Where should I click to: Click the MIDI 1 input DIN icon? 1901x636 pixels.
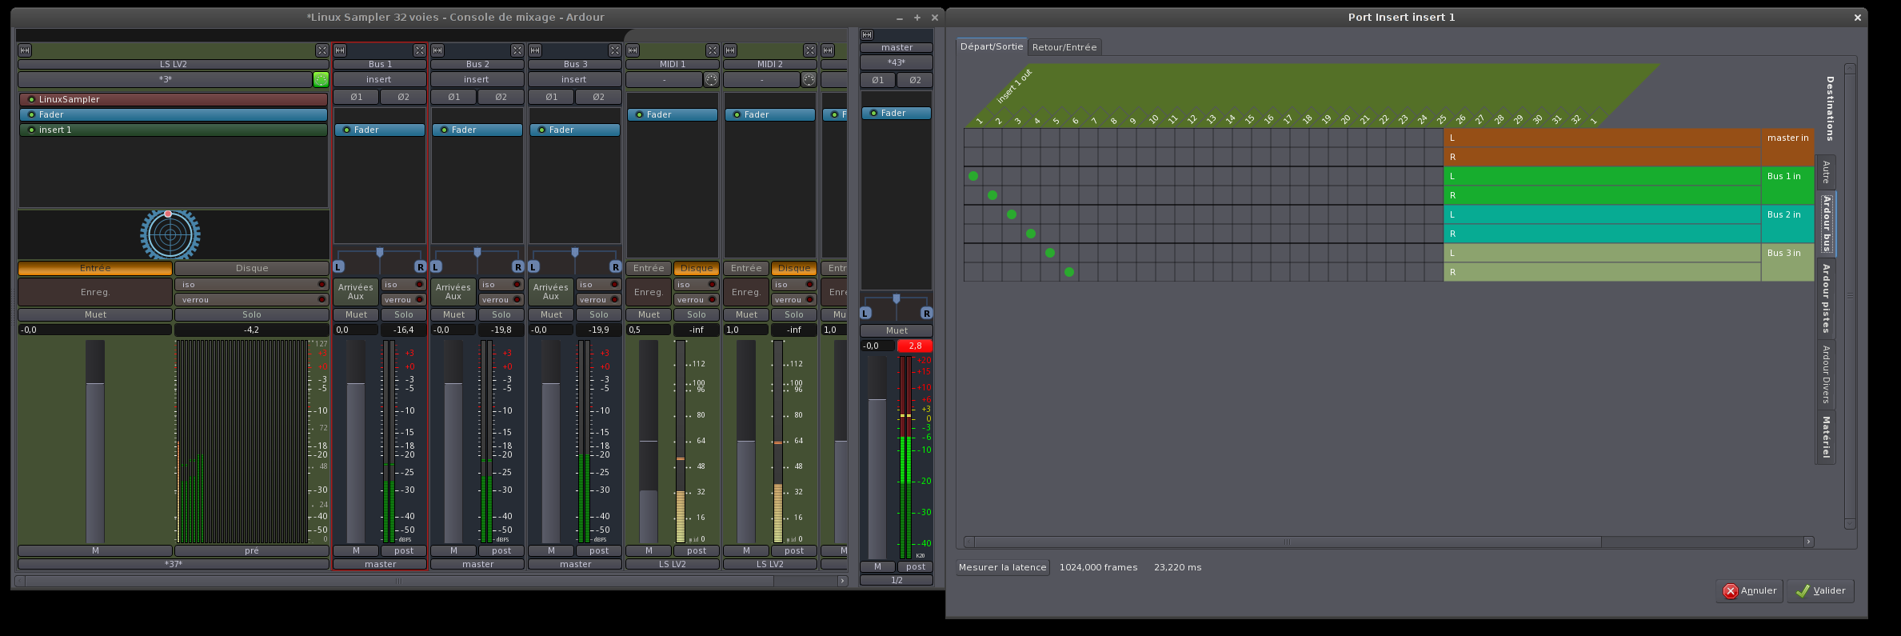[711, 79]
